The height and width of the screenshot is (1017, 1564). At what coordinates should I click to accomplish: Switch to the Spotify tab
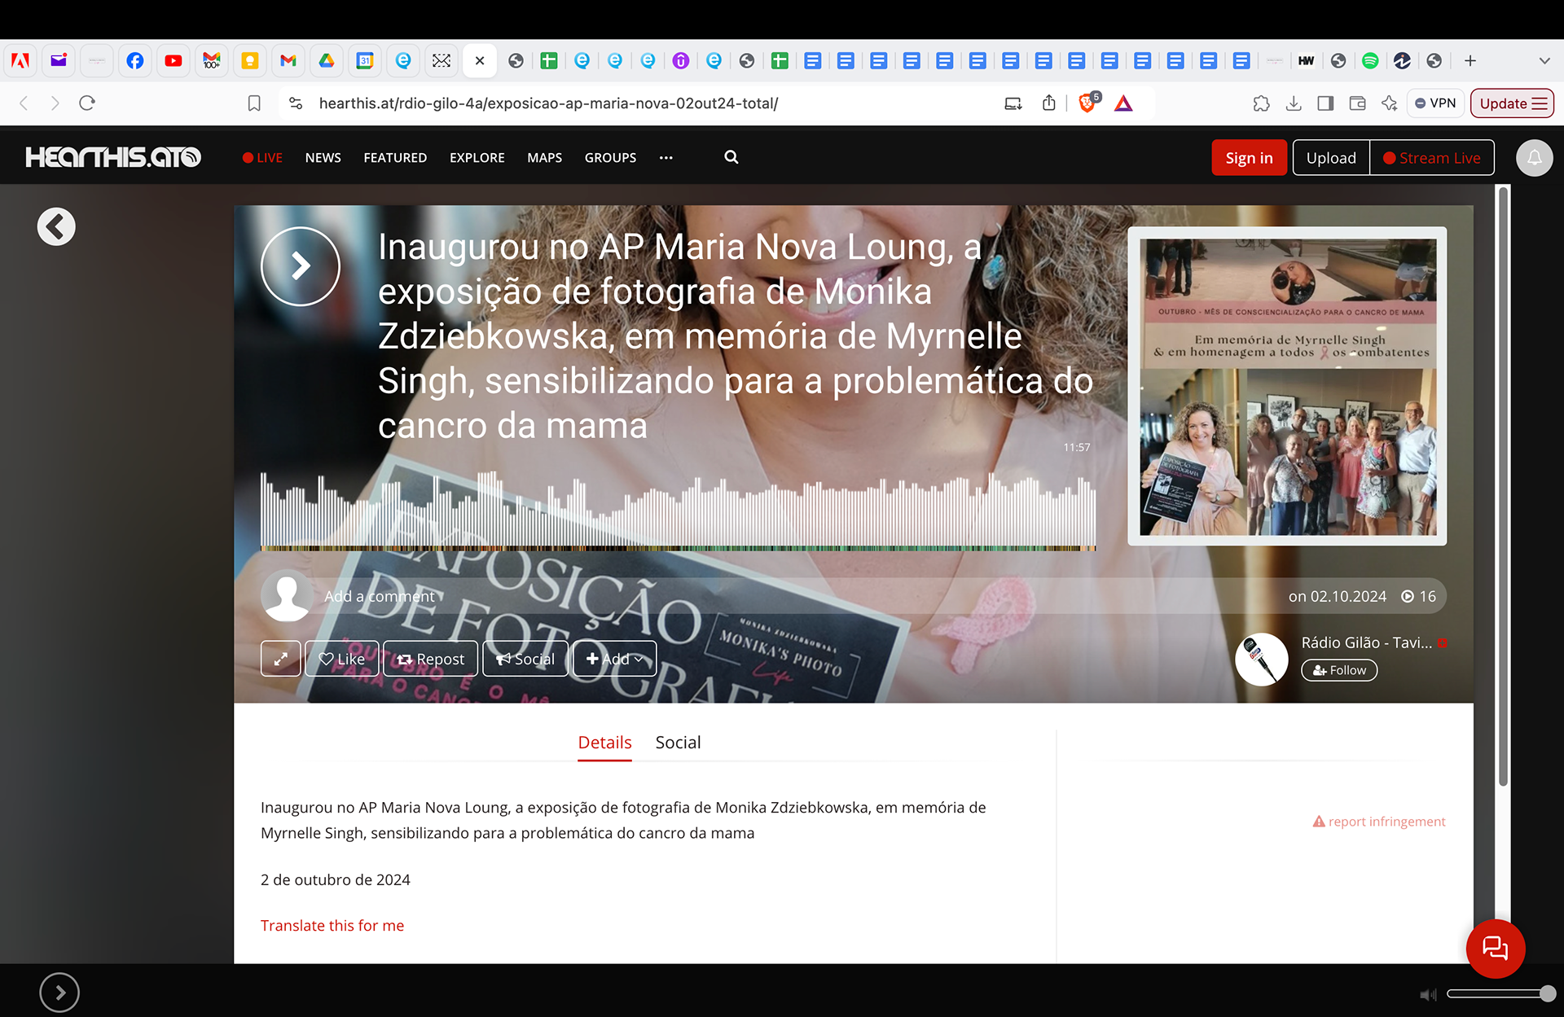(1370, 61)
